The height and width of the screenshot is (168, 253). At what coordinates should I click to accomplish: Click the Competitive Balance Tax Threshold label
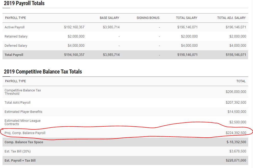tap(23, 92)
